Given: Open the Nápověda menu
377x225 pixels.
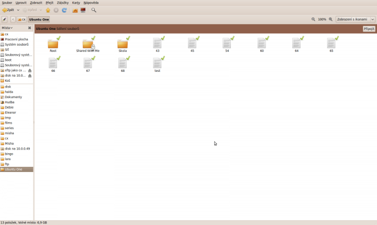Looking at the screenshot, I should point(91,3).
